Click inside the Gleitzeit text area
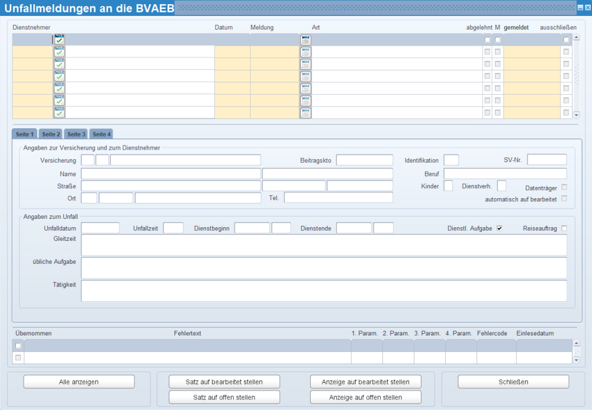This screenshot has width=592, height=410. pyautogui.click(x=324, y=245)
